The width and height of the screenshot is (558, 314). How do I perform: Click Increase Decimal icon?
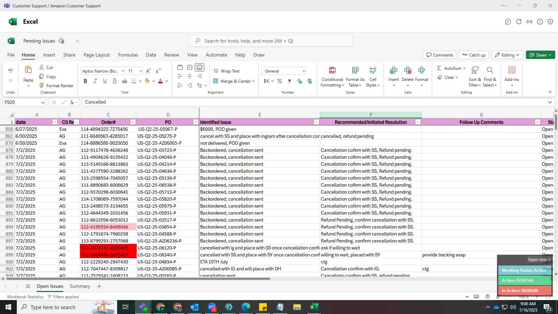(299, 81)
